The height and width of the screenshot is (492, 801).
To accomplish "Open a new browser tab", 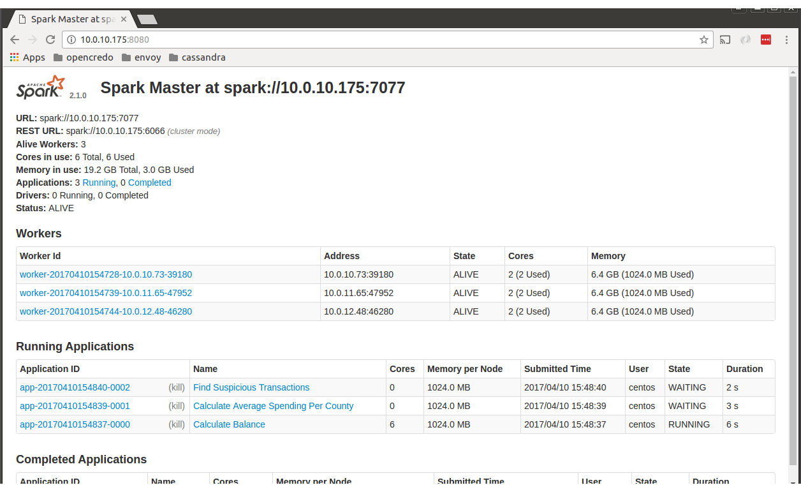I will pos(147,20).
